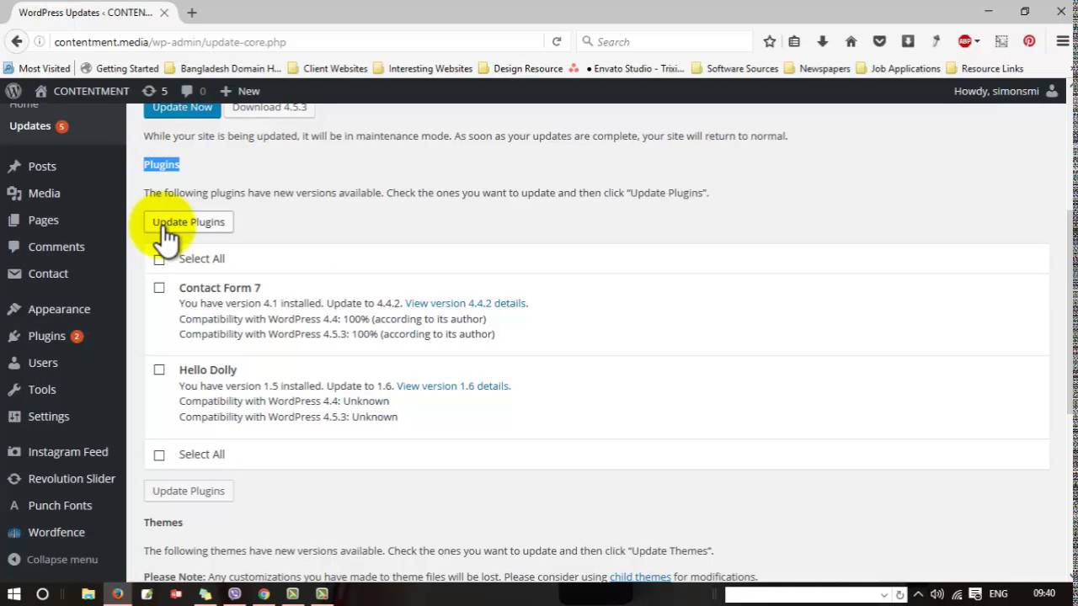Open View version 4.4.2 details link
This screenshot has width=1078, height=606.
click(466, 303)
